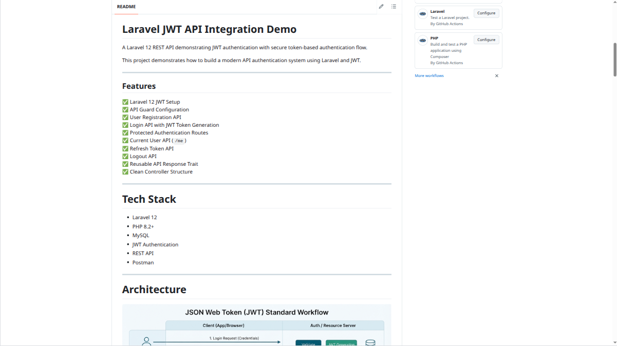
Task: Open the README outline list icon
Action: point(394,7)
